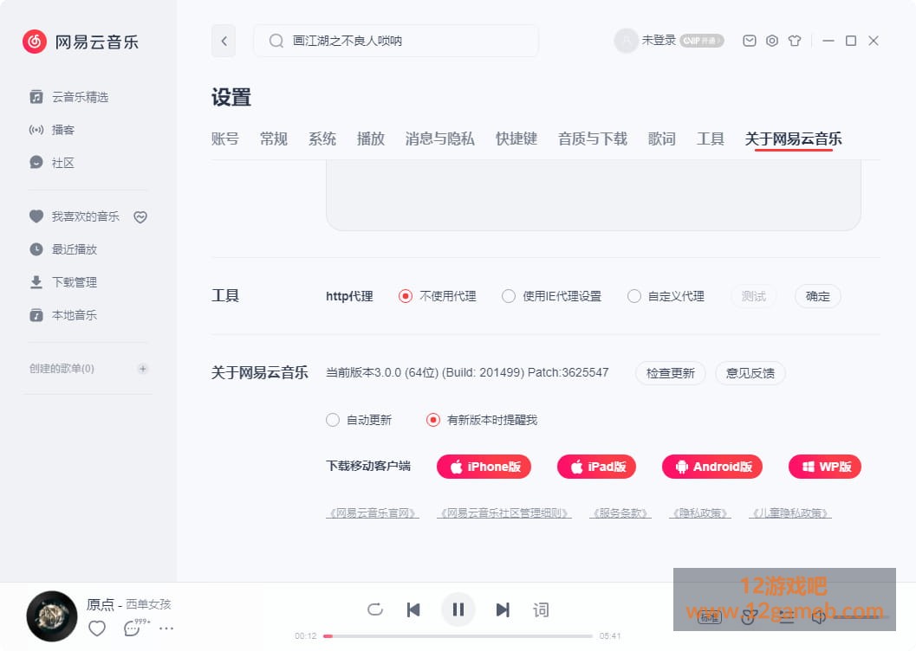This screenshot has height=651, width=916.
Task: Pause the current song
Action: click(458, 609)
